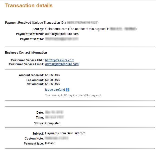Click the Payments from Get-Paid.com subject text
The height and width of the screenshot is (150, 156).
(65, 133)
